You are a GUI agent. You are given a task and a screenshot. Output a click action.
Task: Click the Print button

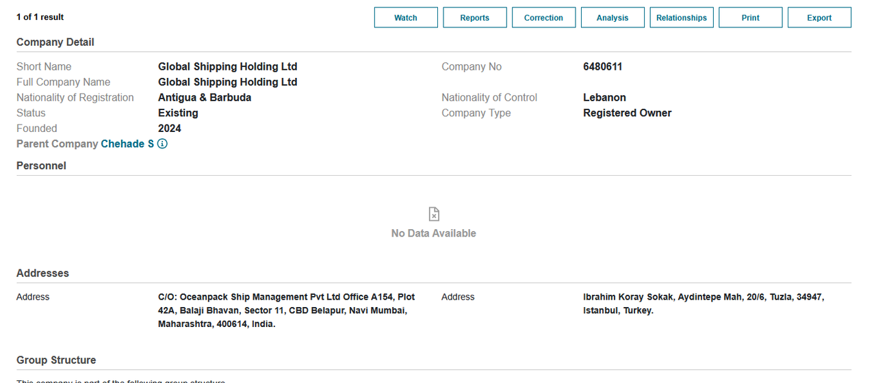[x=750, y=18]
